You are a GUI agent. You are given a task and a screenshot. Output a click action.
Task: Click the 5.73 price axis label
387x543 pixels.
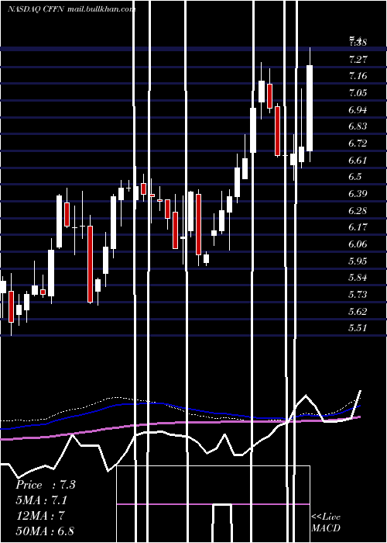click(358, 294)
